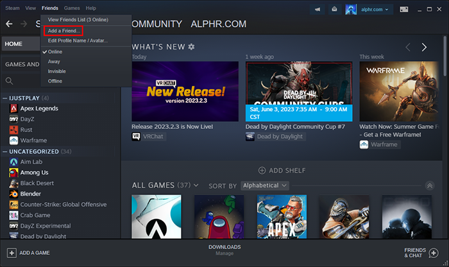Open the Help menu

91,8
